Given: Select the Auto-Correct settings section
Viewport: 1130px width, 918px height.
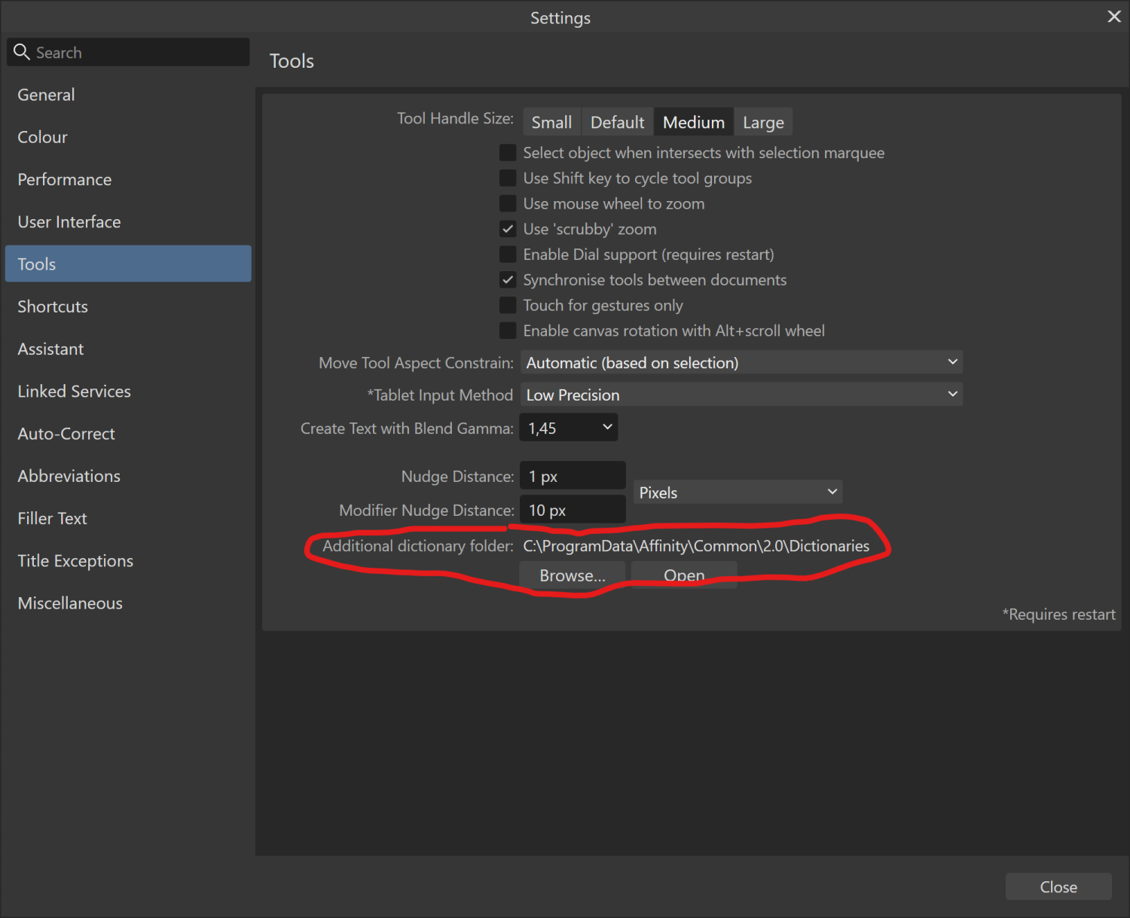Looking at the screenshot, I should point(66,434).
